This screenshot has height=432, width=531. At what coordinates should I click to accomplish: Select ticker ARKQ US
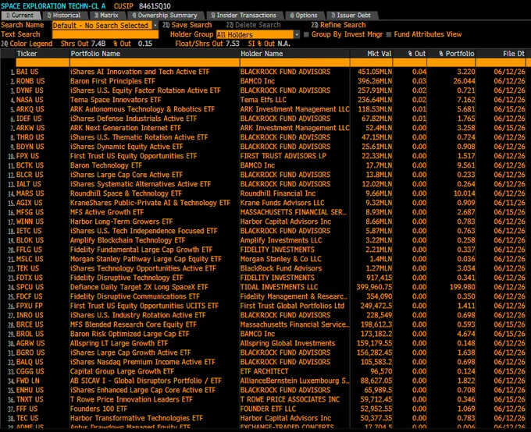(x=30, y=109)
